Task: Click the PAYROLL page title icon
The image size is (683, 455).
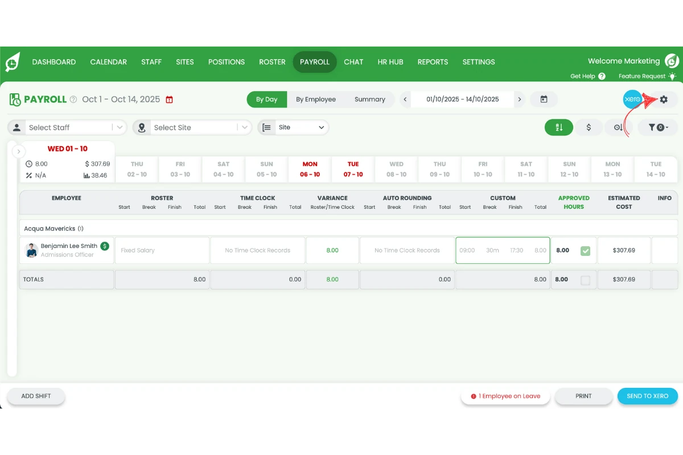Action: point(15,100)
